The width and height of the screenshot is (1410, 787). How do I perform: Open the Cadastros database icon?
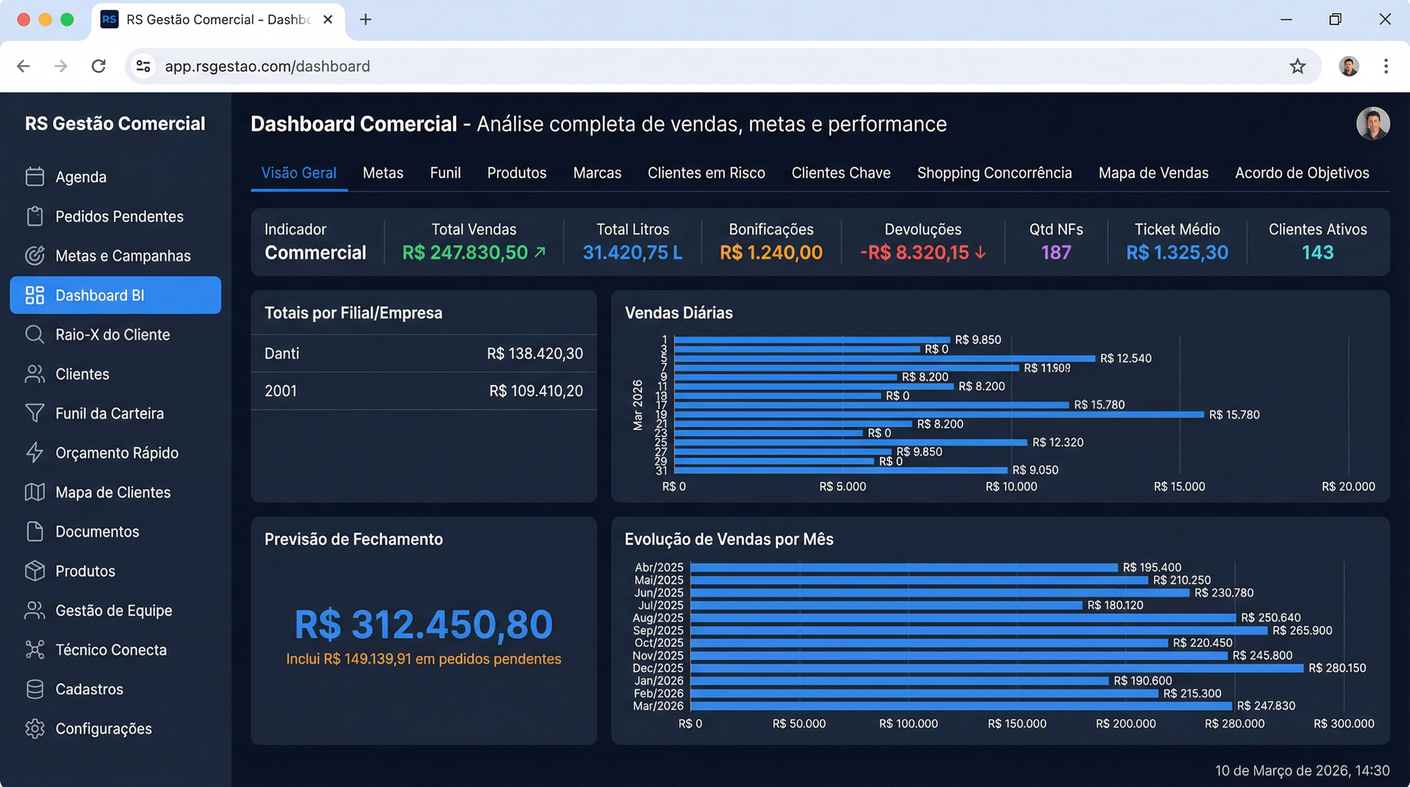tap(35, 689)
